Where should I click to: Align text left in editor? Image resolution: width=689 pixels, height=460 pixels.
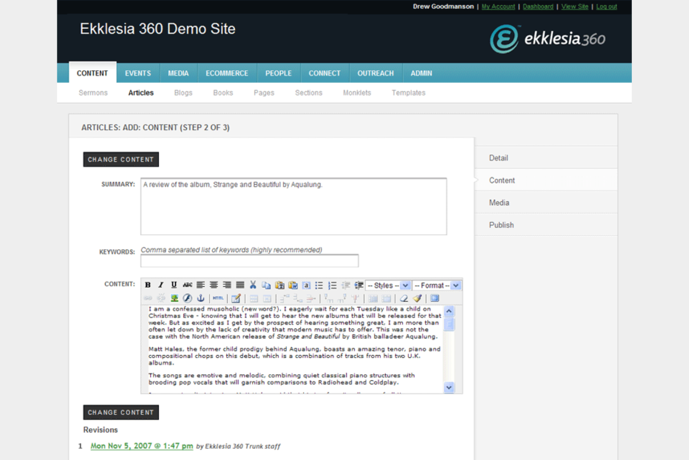point(200,285)
